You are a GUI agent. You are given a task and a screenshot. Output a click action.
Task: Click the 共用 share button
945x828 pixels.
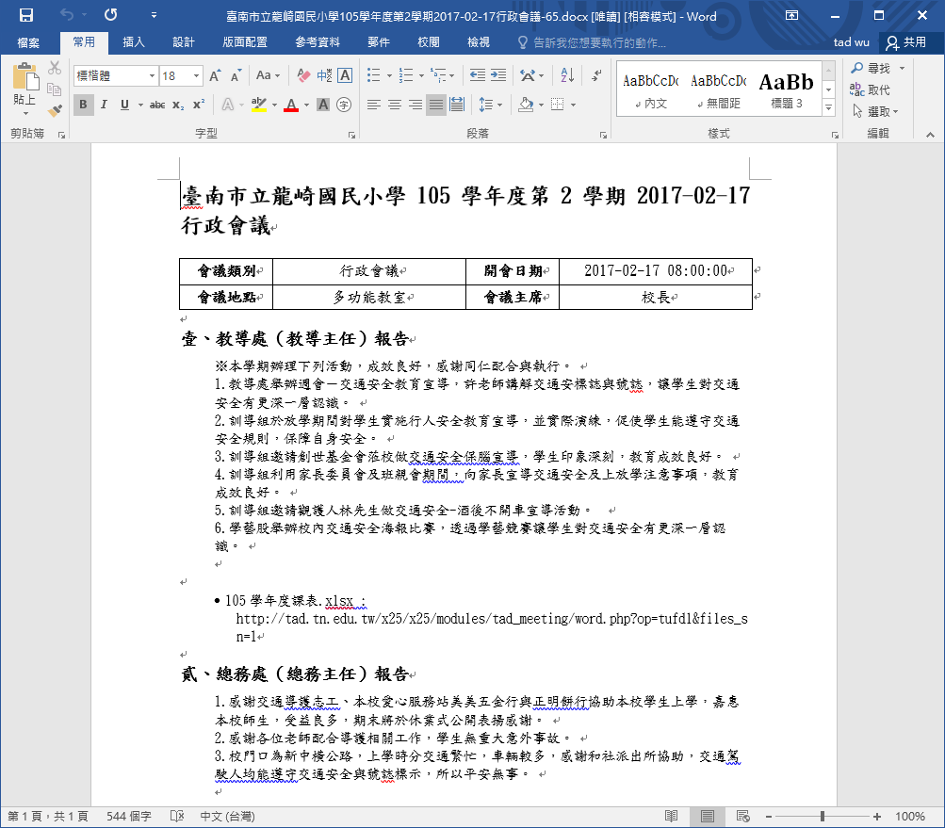[x=905, y=42]
